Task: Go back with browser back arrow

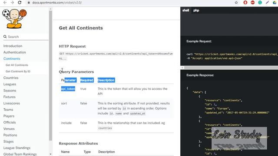Action: pos(5,3)
